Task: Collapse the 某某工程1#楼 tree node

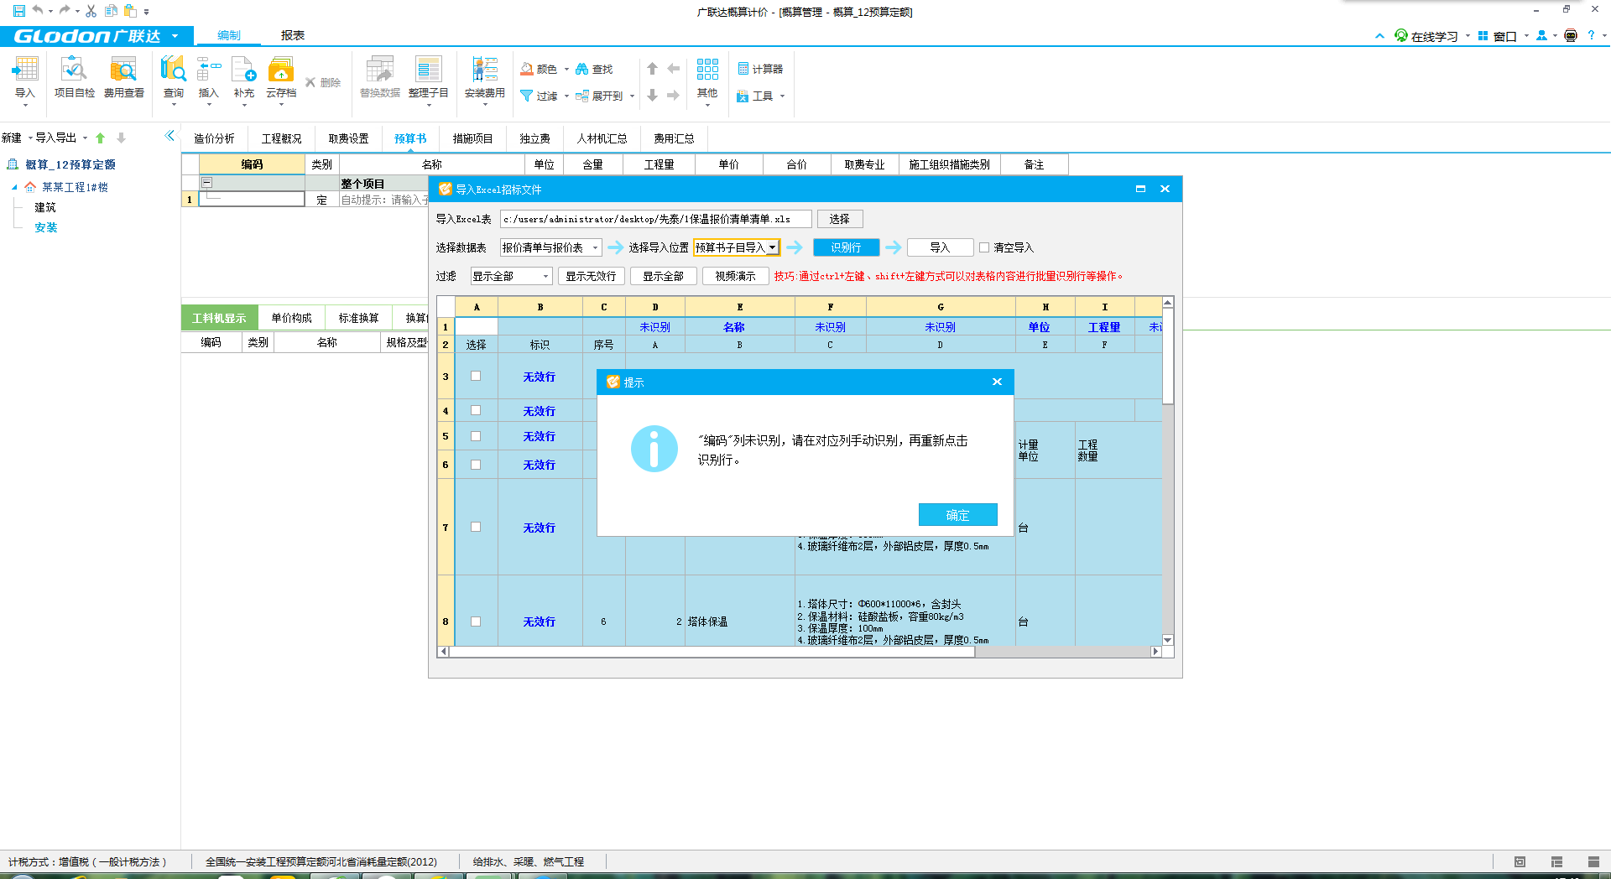Action: click(14, 187)
